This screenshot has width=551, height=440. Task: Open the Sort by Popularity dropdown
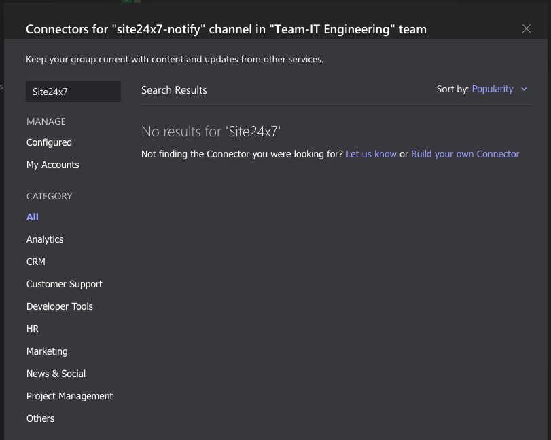(x=493, y=89)
